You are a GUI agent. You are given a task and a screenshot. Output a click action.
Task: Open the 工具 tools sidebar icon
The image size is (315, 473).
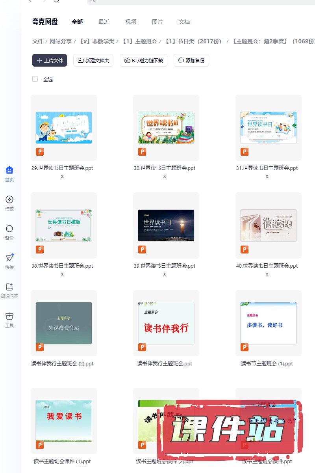point(9,316)
